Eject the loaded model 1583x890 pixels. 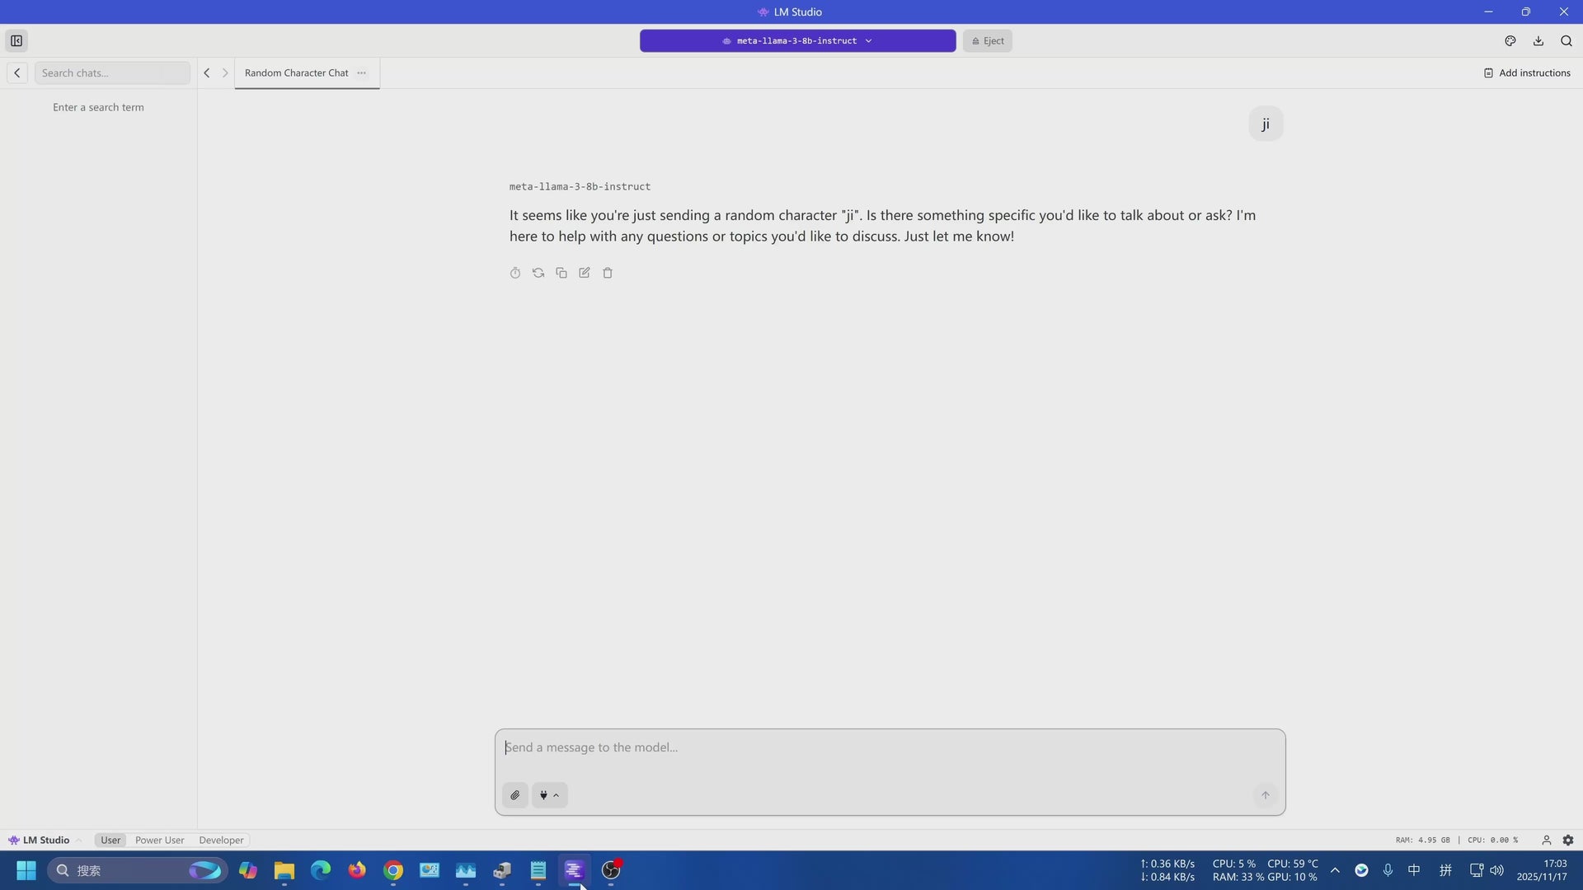987,40
